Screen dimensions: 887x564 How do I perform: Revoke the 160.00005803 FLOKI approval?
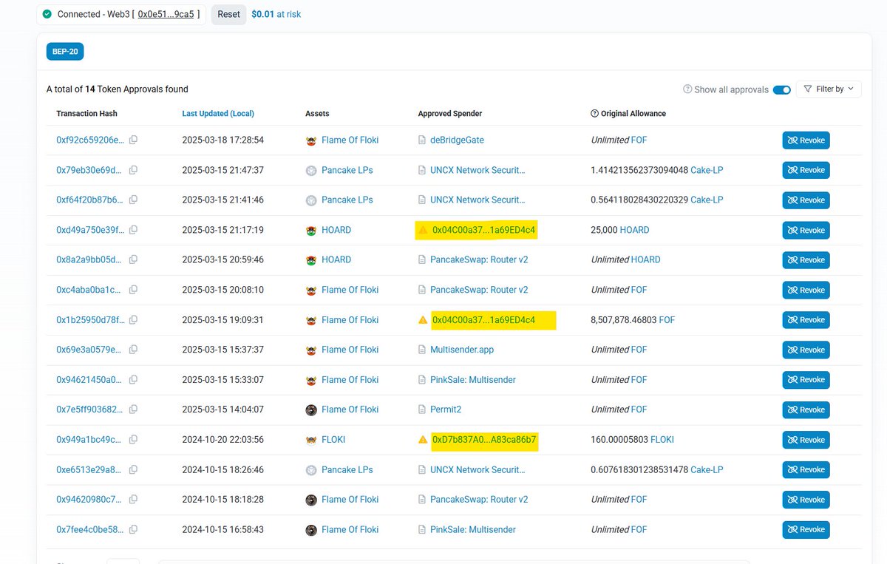click(806, 440)
